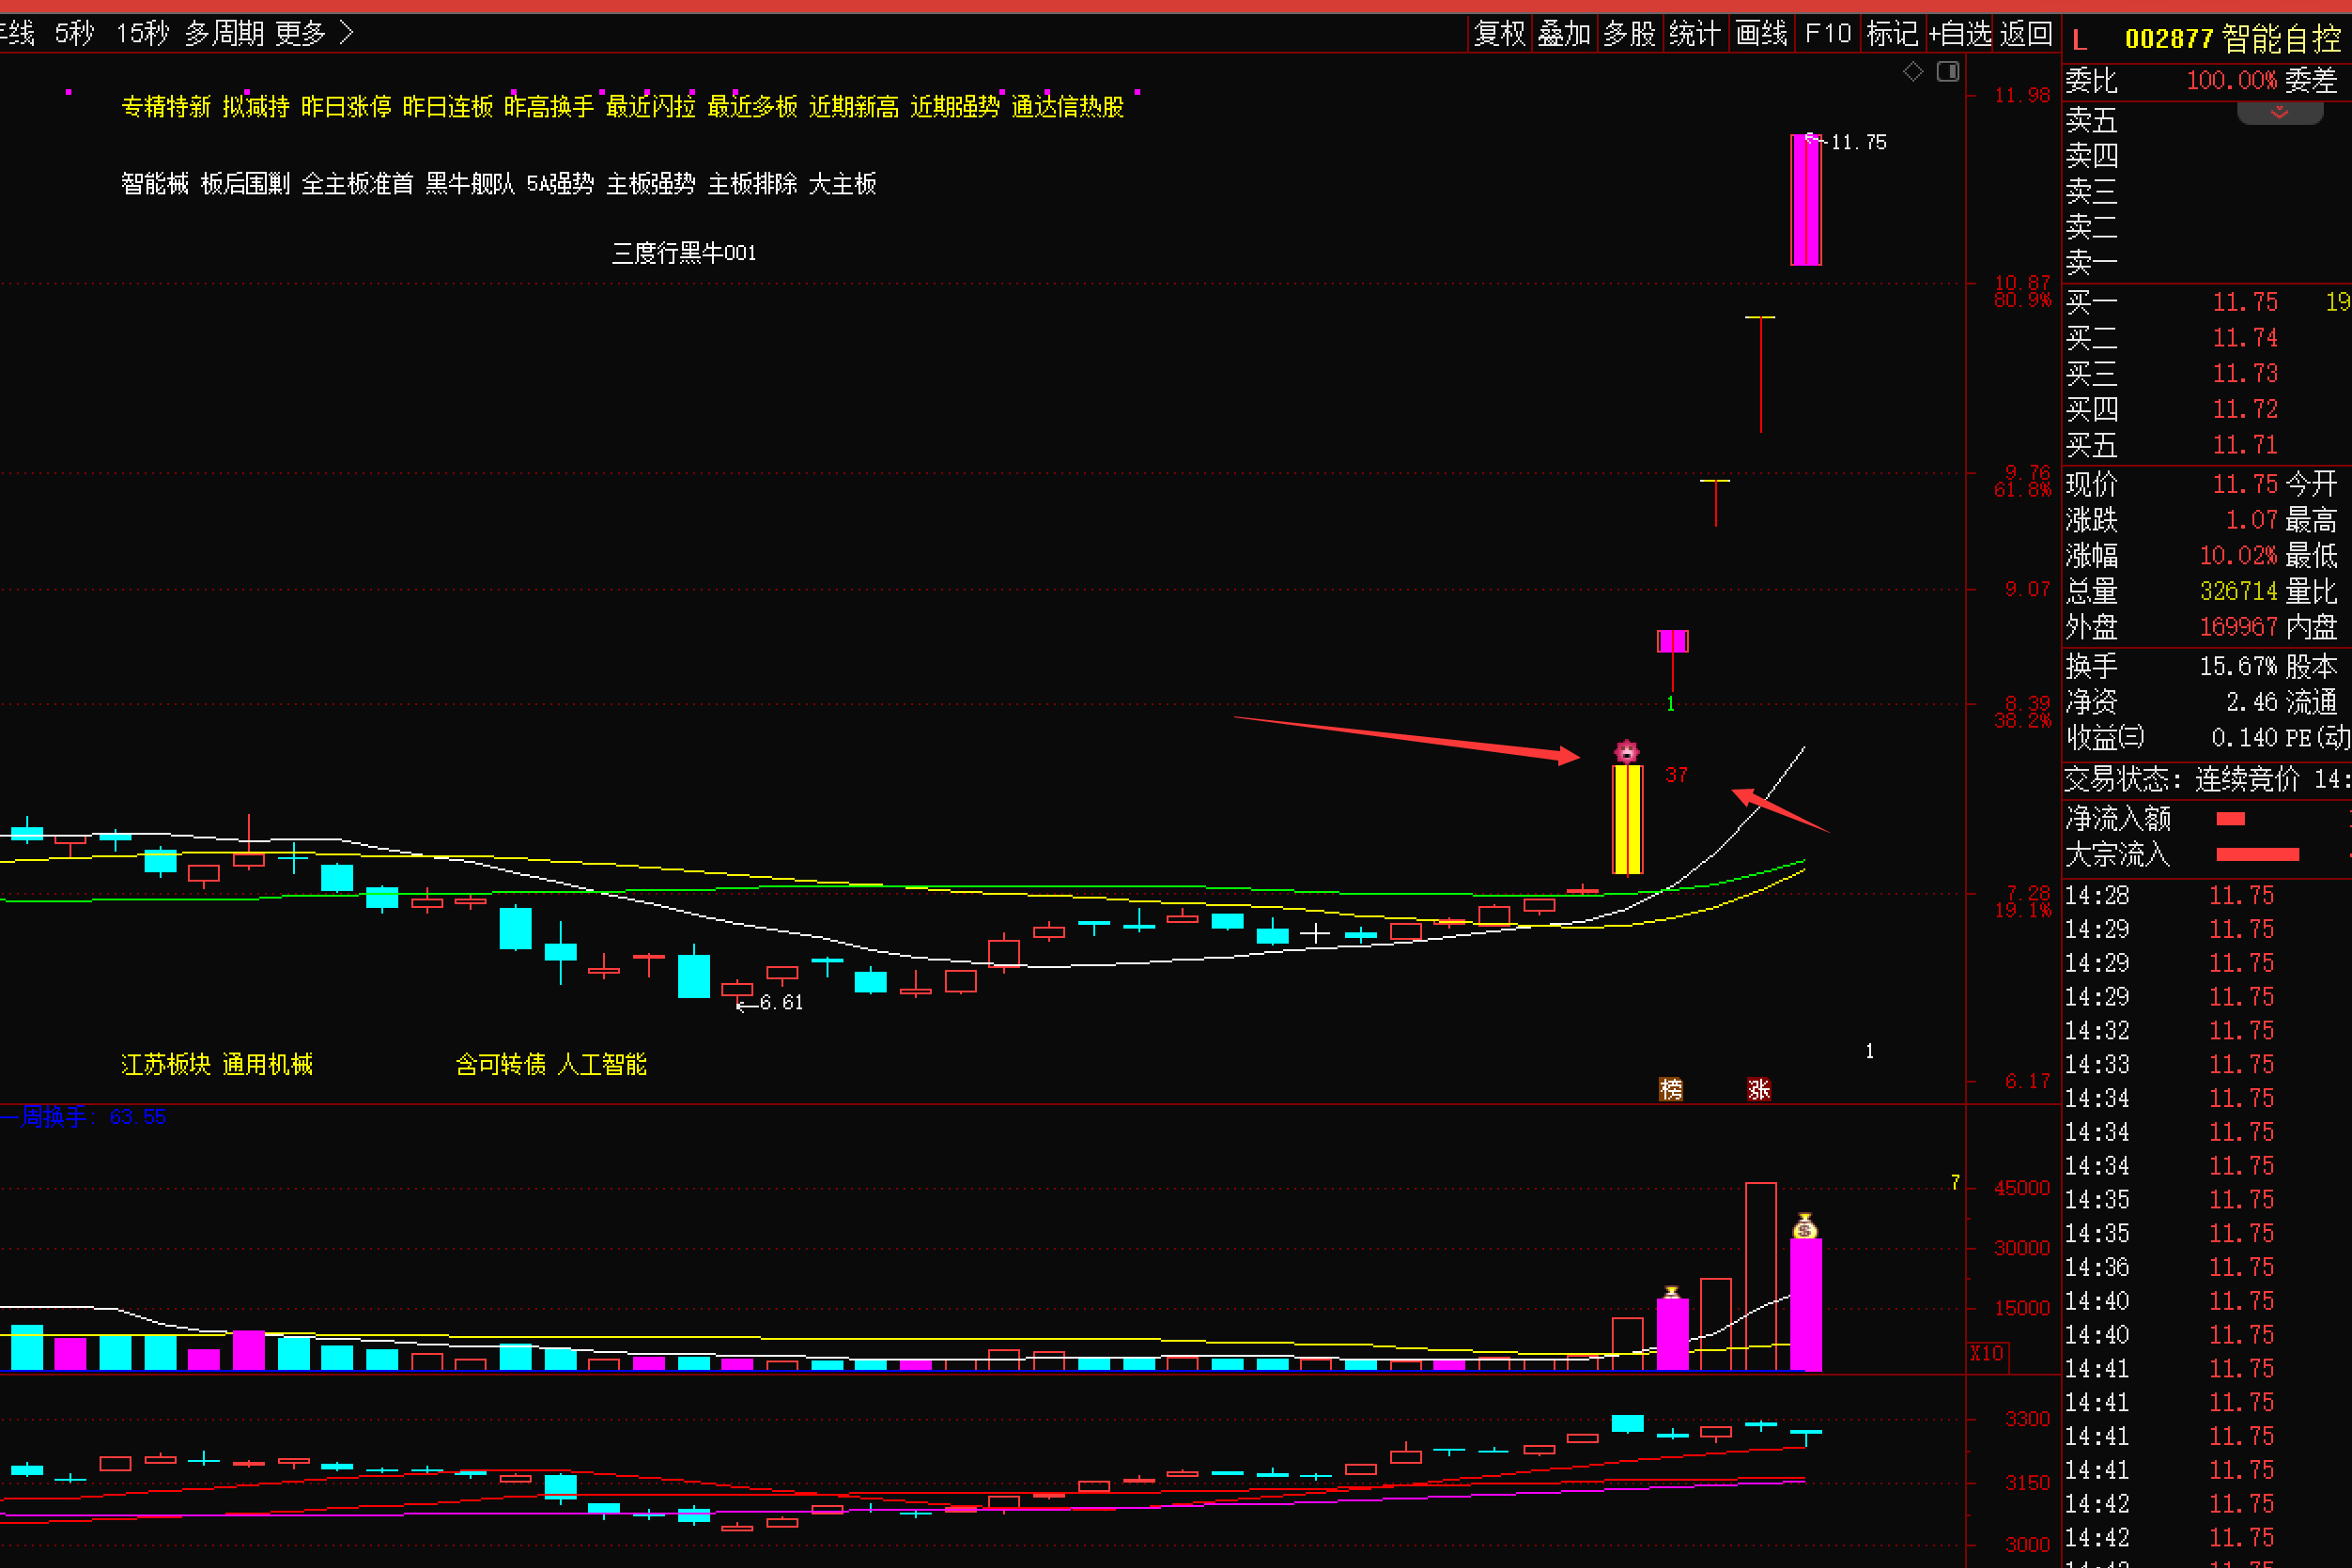Click the 卖一 ask row

click(x=2207, y=262)
